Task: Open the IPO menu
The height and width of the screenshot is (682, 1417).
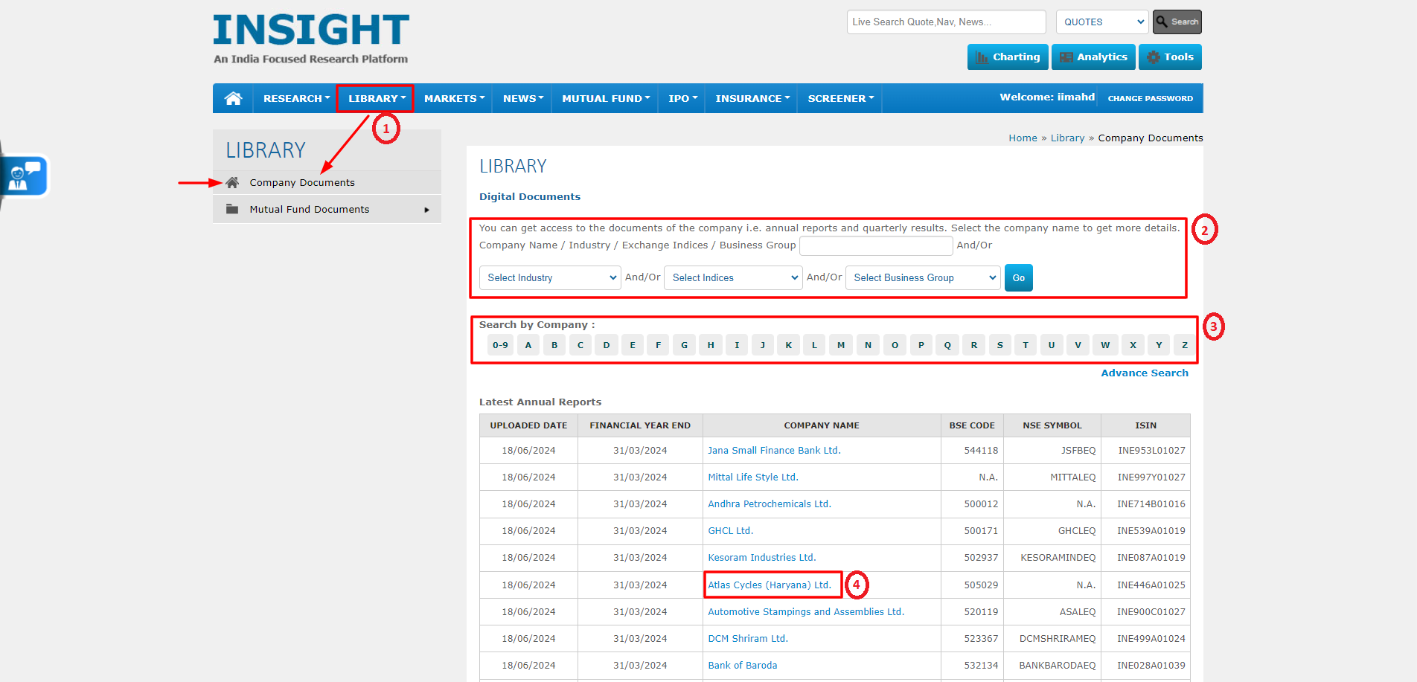Action: pos(682,98)
